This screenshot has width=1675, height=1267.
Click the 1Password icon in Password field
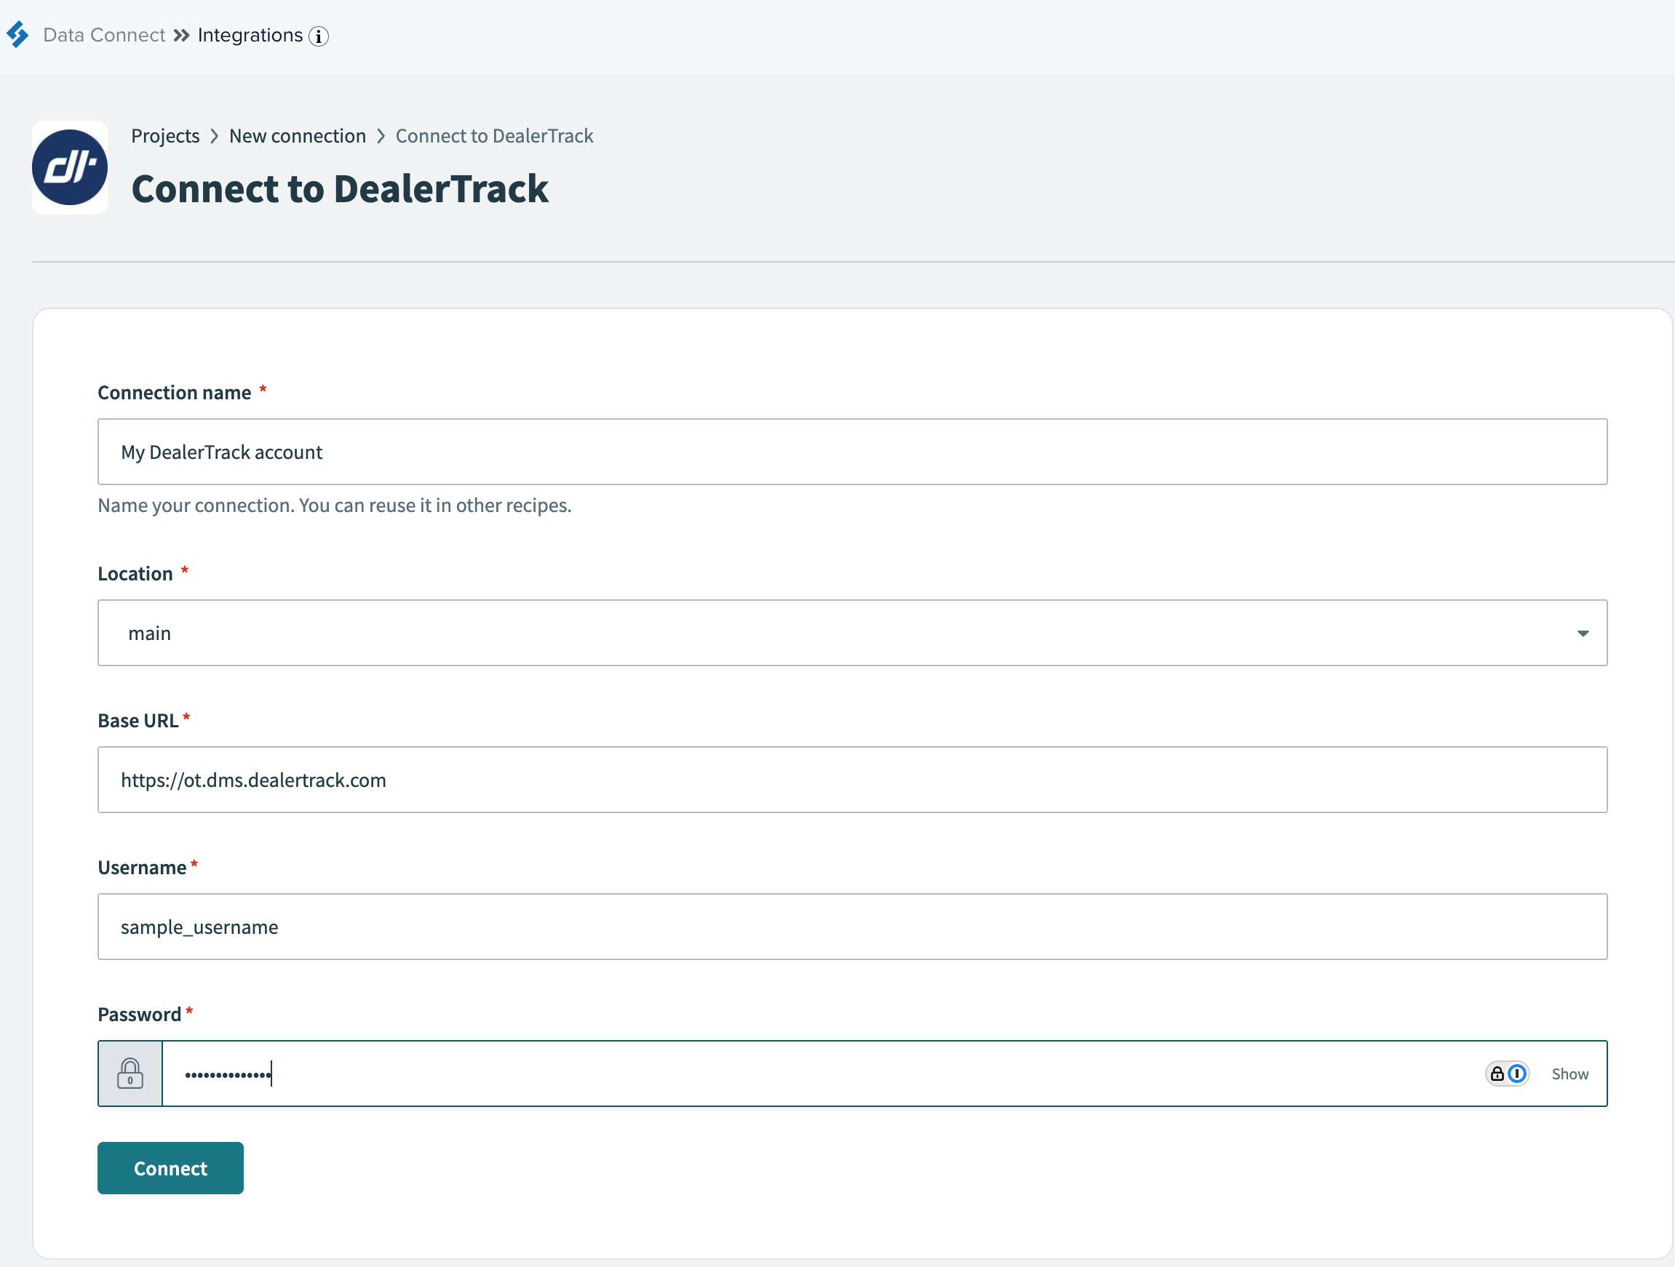1507,1074
